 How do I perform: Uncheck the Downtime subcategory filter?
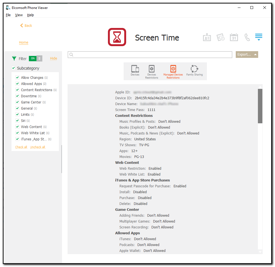tap(17, 96)
